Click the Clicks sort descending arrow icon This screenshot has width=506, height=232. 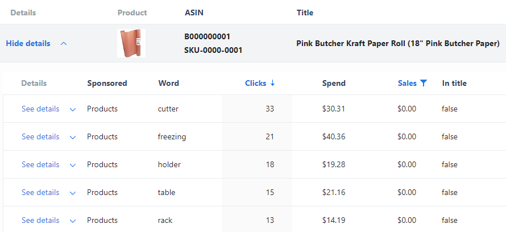tap(272, 83)
